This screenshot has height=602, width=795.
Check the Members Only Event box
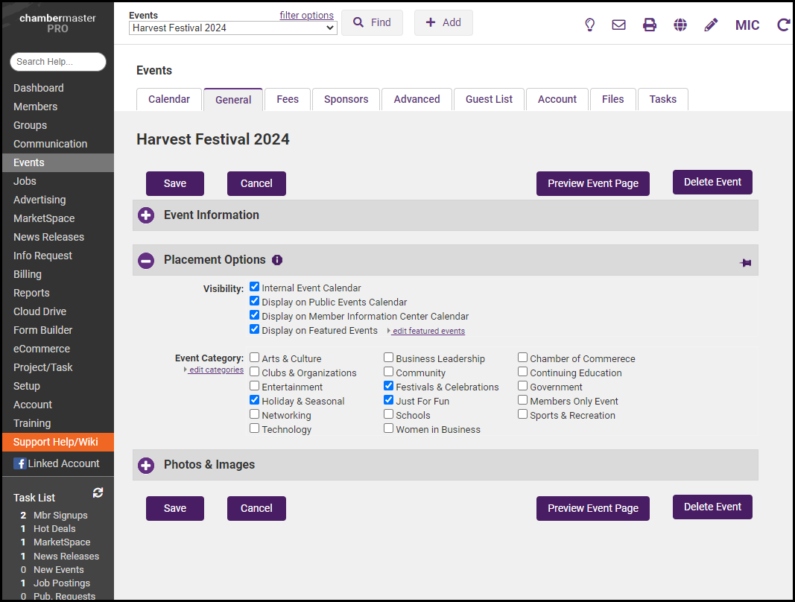523,400
